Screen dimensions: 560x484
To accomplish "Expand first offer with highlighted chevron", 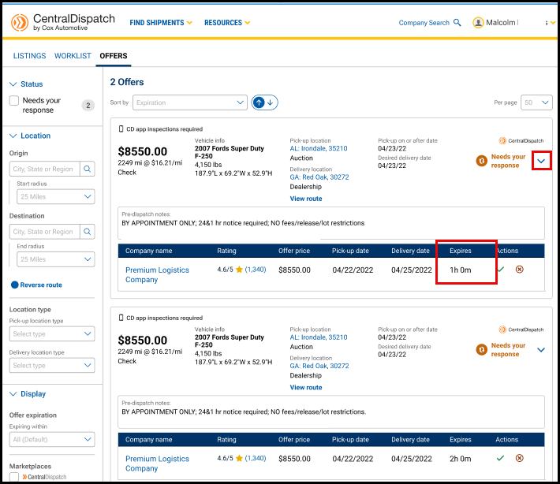I will (x=541, y=161).
